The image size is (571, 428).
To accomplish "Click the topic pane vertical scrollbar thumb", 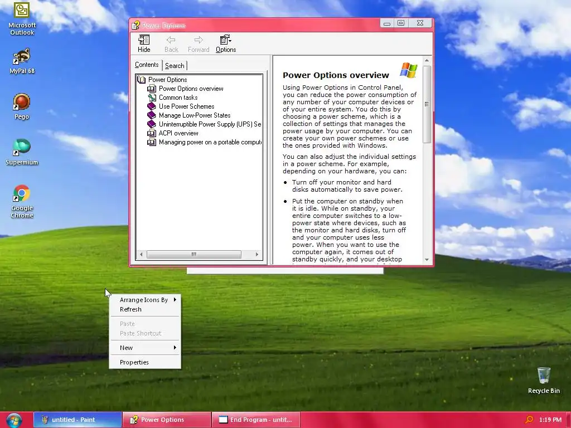I will [x=427, y=104].
